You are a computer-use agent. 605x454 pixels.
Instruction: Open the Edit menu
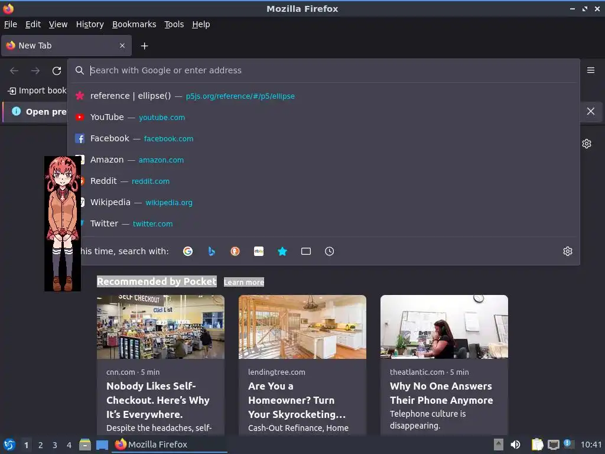tap(33, 24)
